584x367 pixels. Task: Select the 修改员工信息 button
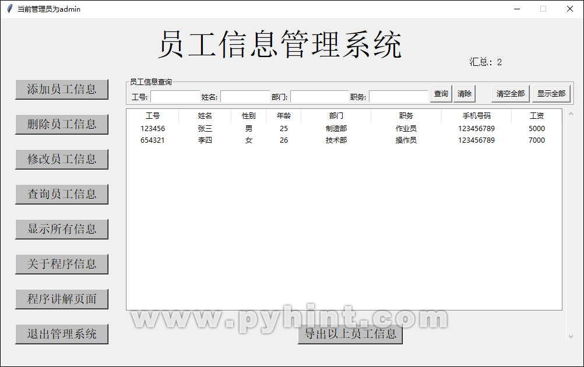point(62,159)
